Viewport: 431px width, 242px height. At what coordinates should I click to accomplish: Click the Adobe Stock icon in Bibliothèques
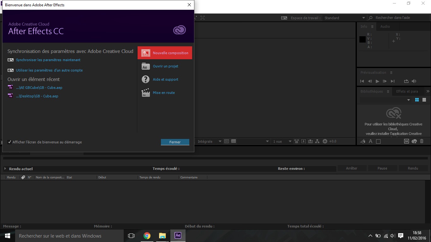pyautogui.click(x=407, y=141)
